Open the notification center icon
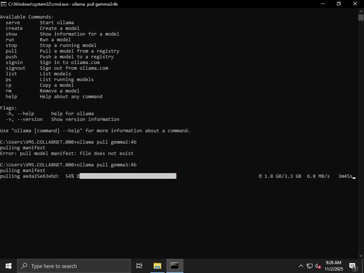Screen dimensions: 364x273 352,266
